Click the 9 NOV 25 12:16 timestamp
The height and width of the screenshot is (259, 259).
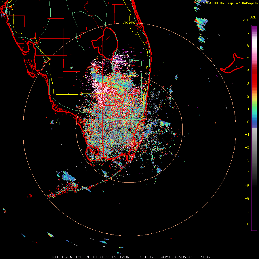pyautogui.click(x=192, y=257)
